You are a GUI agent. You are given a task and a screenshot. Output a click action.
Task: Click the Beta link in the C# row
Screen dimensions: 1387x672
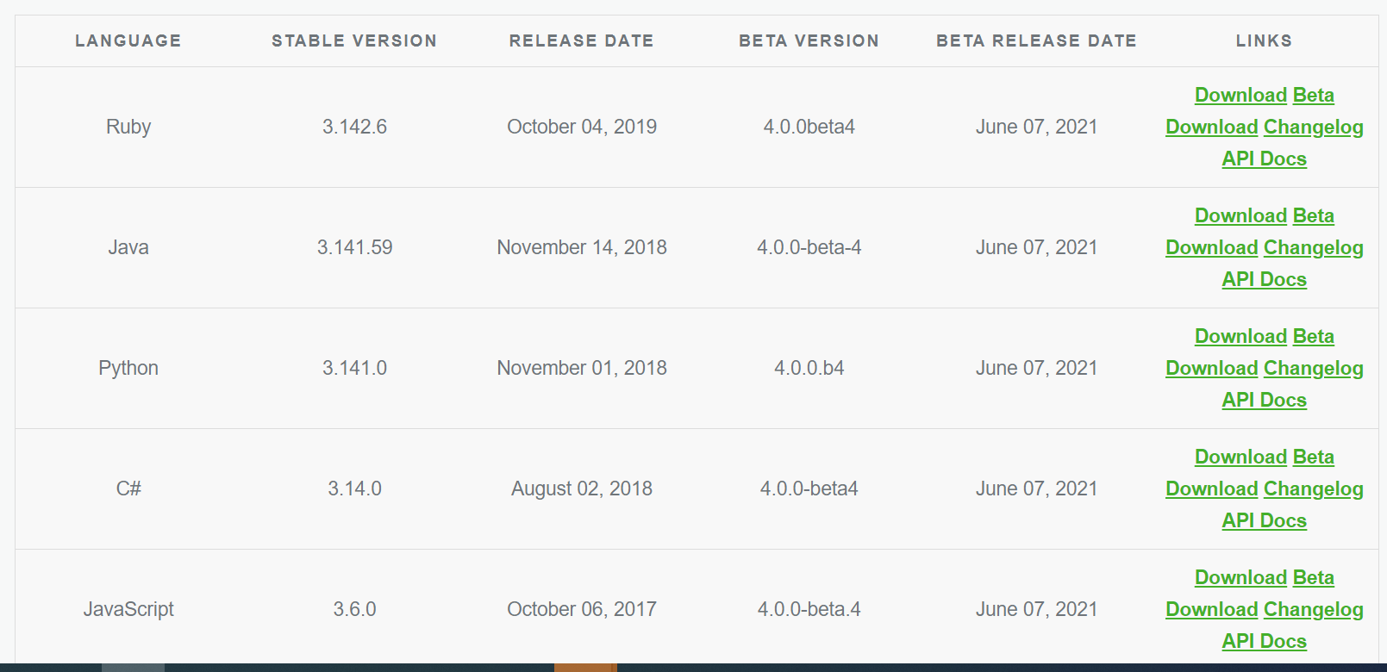click(1313, 457)
